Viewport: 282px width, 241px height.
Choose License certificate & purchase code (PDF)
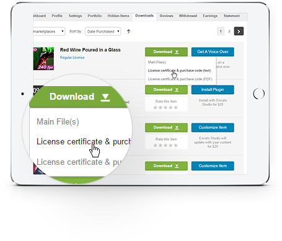point(180,79)
